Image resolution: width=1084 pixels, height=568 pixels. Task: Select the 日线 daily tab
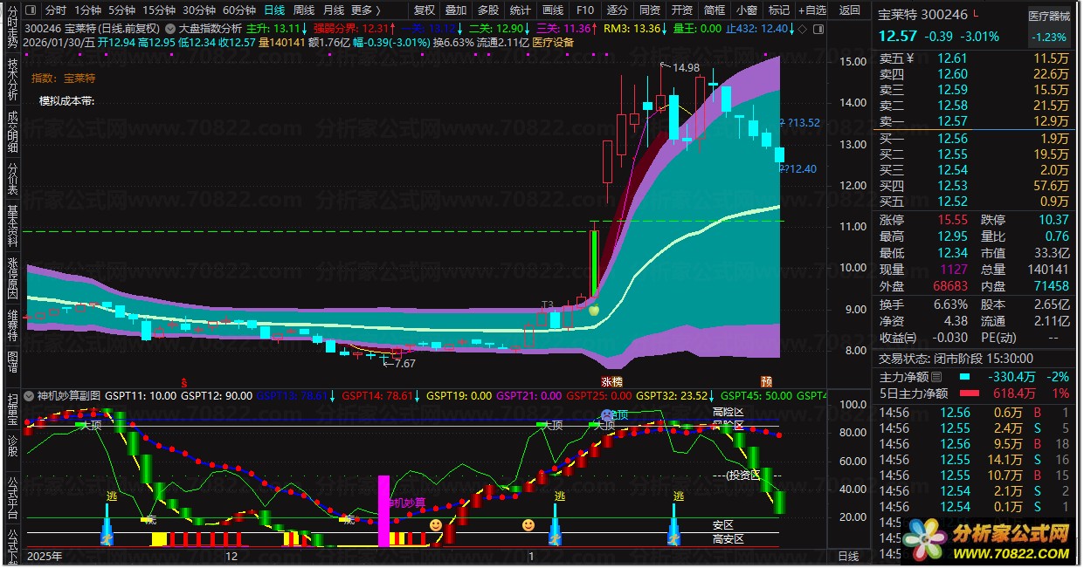[x=274, y=10]
